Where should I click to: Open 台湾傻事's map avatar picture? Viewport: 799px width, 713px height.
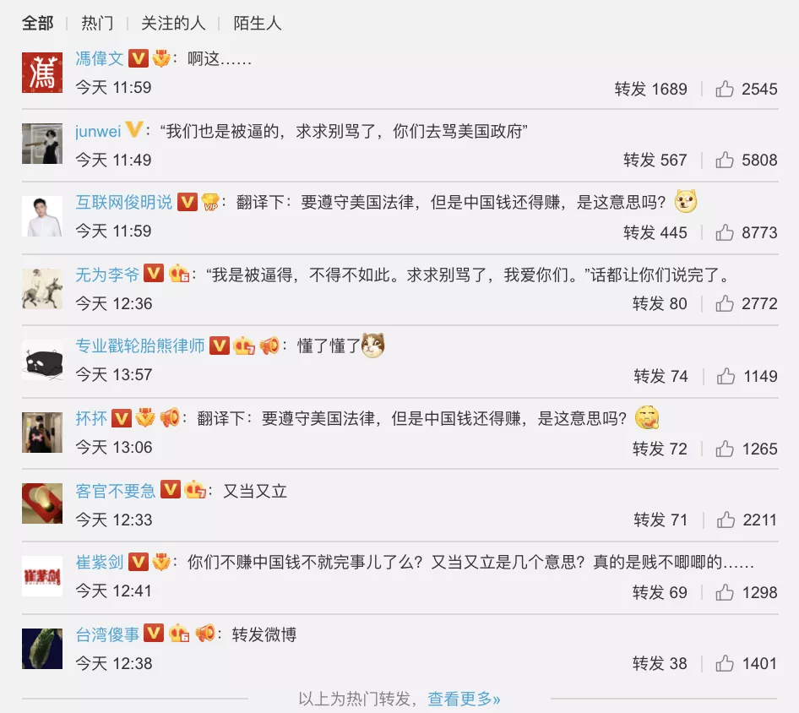41,648
